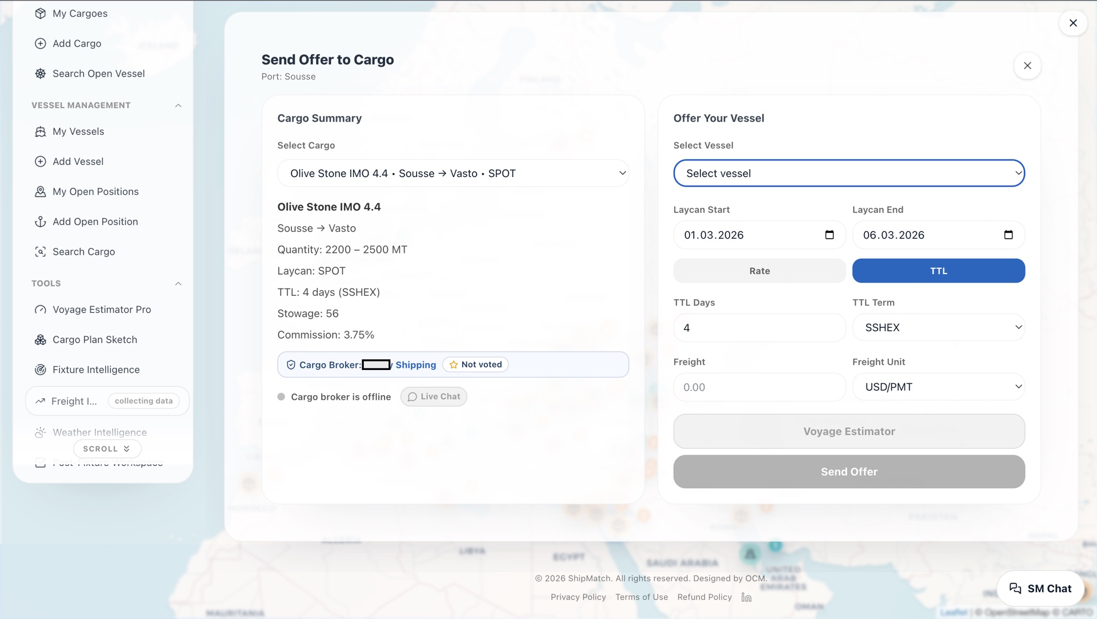Switch offer mode to Rate
Screen dimensions: 1097x619
tap(759, 271)
